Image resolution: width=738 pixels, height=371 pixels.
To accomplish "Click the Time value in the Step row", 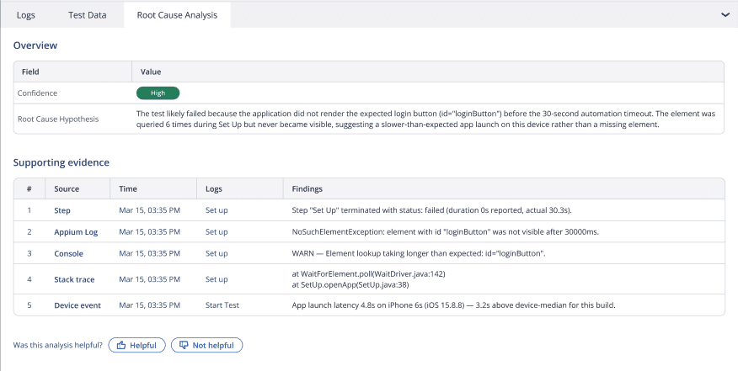I will (150, 210).
